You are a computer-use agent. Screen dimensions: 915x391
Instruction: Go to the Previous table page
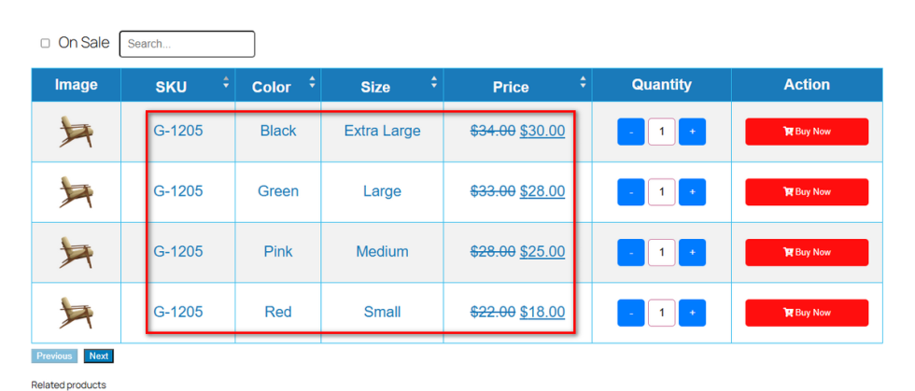(54, 356)
